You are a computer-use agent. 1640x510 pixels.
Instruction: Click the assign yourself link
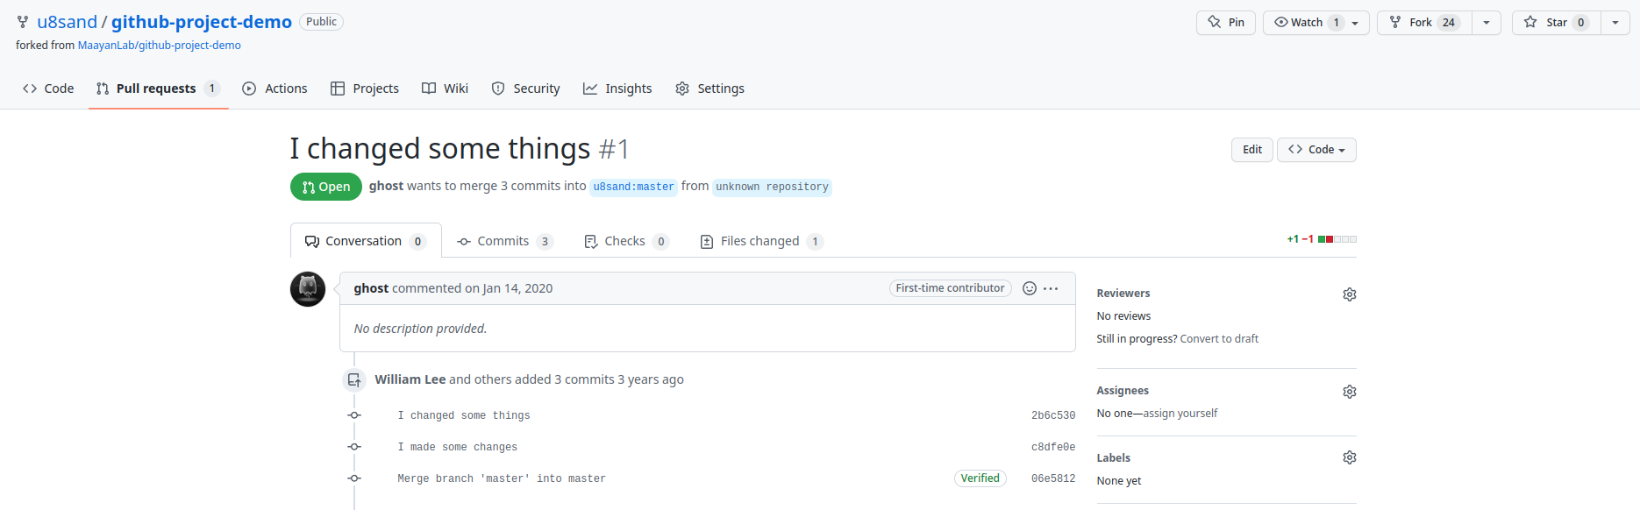pos(1180,414)
